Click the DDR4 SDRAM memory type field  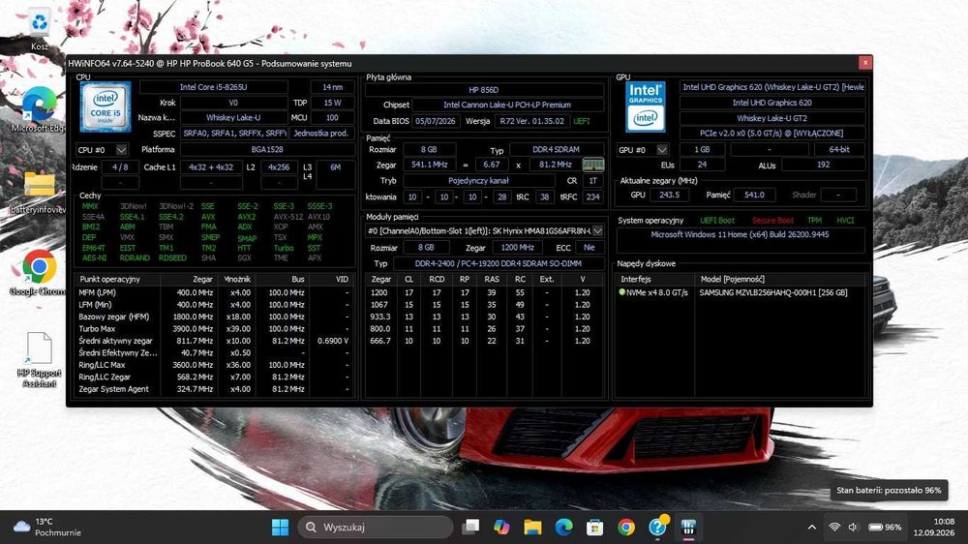(556, 149)
